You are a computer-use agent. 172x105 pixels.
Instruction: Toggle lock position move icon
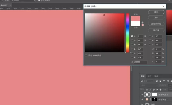point(154,90)
